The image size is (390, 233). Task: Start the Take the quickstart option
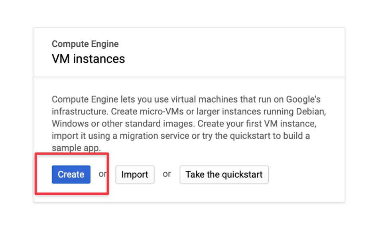(224, 175)
